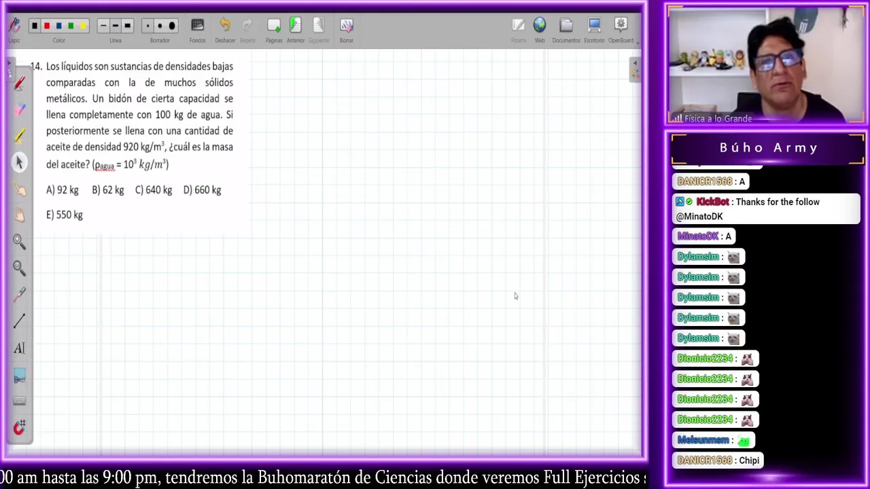Screen dimensions: 870x489
Task: Pick the blue pen color
Action: click(x=59, y=26)
